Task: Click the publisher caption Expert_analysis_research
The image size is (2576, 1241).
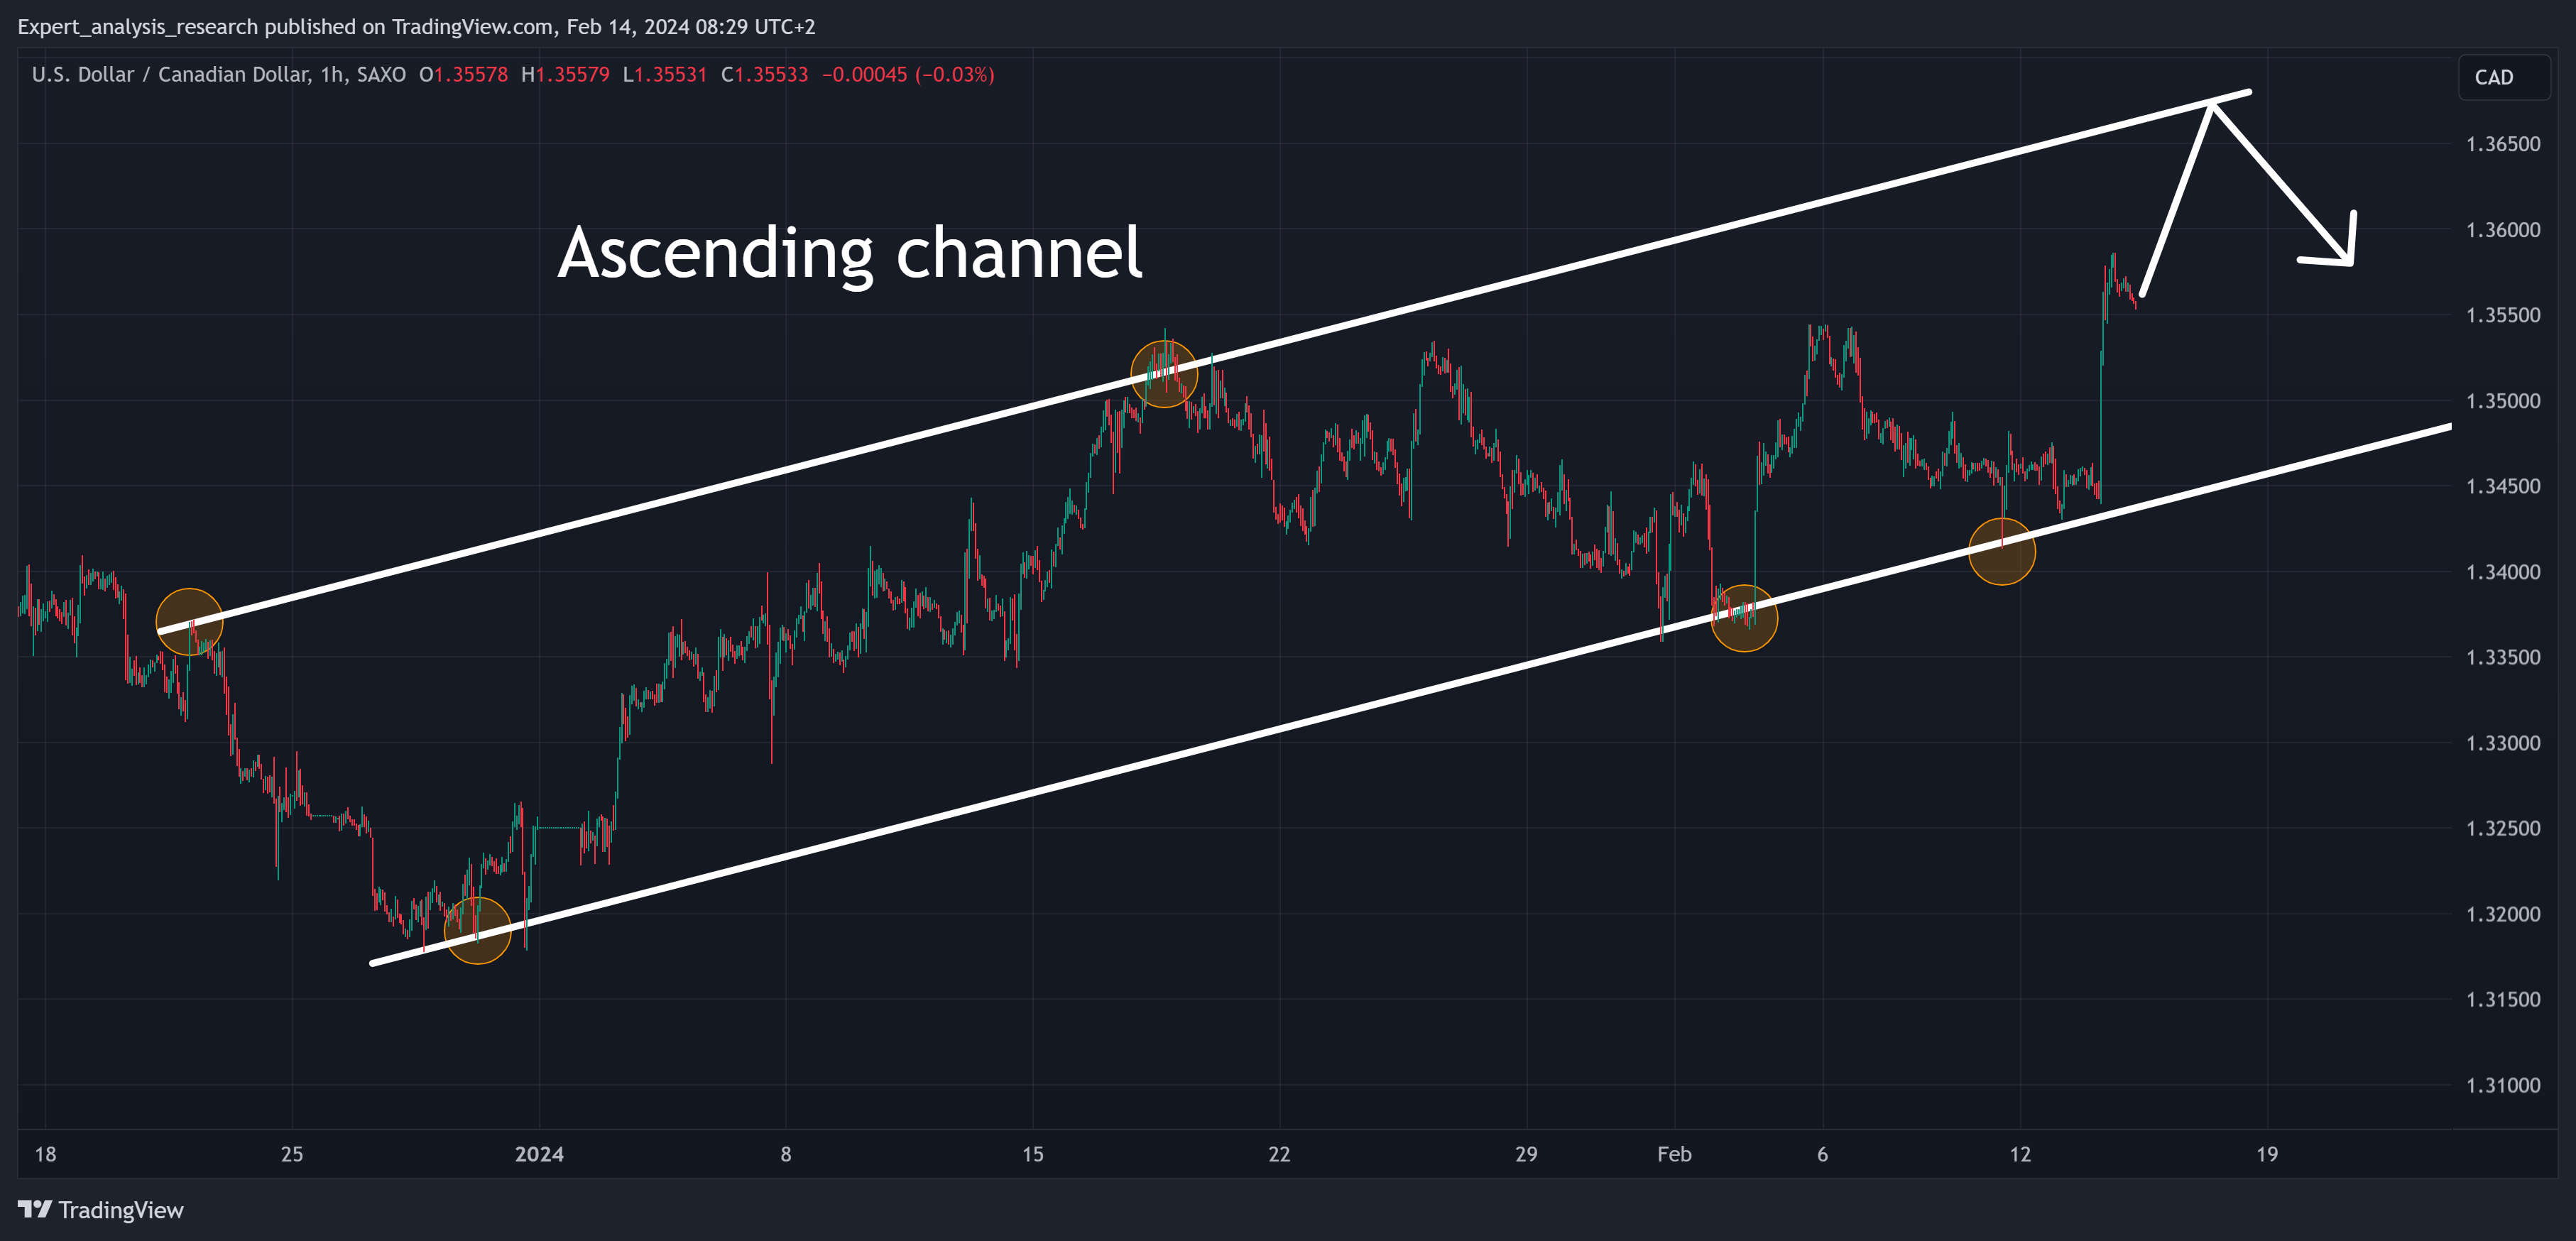Action: [138, 27]
